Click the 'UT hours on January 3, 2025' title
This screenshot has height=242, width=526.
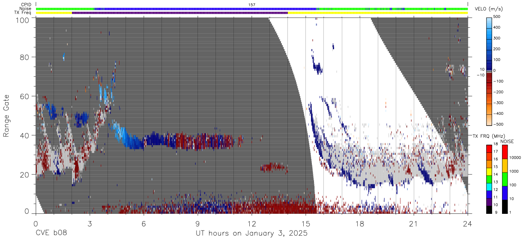point(251,233)
